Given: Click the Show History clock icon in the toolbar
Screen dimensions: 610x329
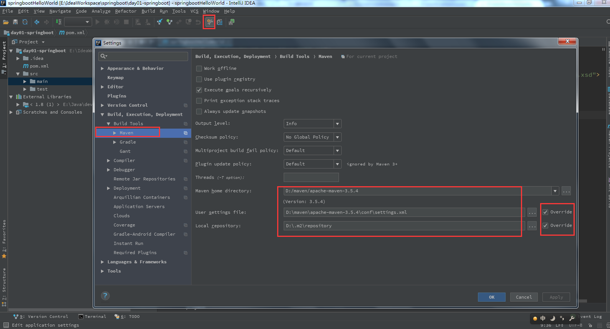Looking at the screenshot, I should tap(188, 22).
